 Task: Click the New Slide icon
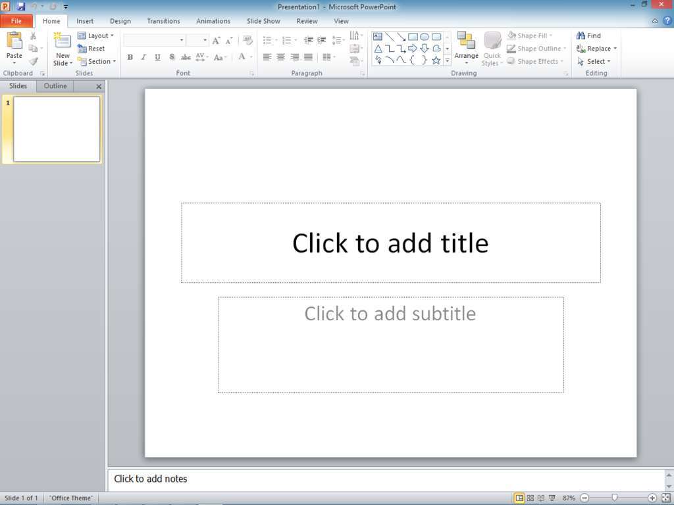[x=63, y=40]
